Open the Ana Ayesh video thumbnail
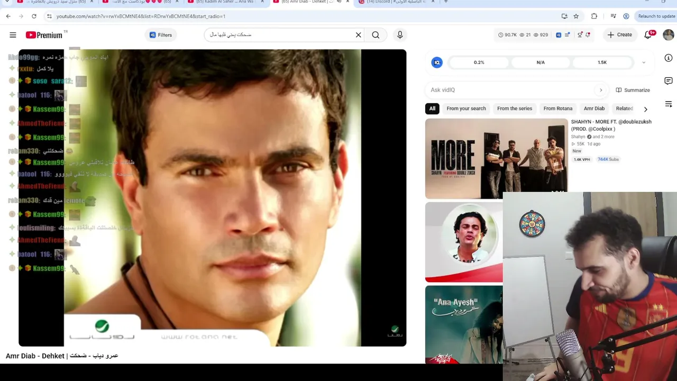This screenshot has height=381, width=677. (x=464, y=325)
